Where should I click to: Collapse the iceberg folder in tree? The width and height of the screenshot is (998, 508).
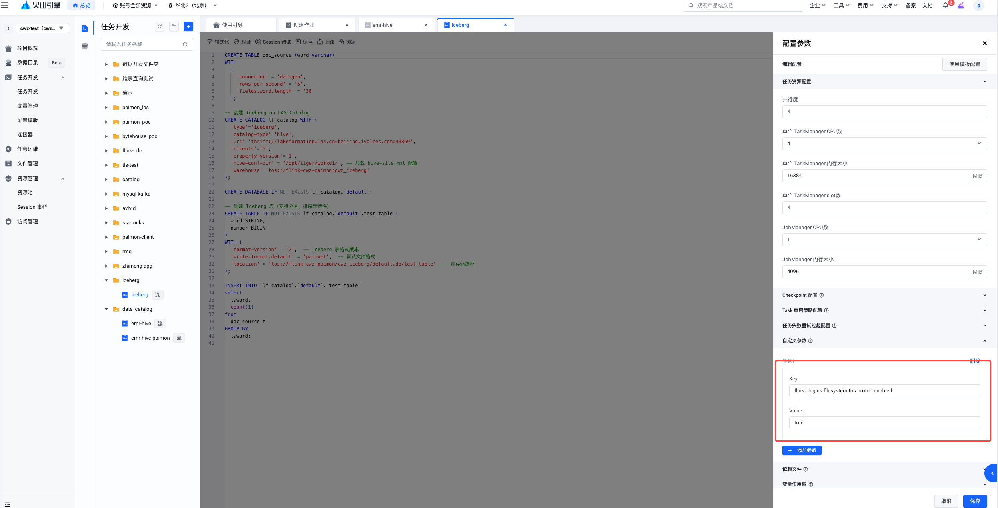106,280
